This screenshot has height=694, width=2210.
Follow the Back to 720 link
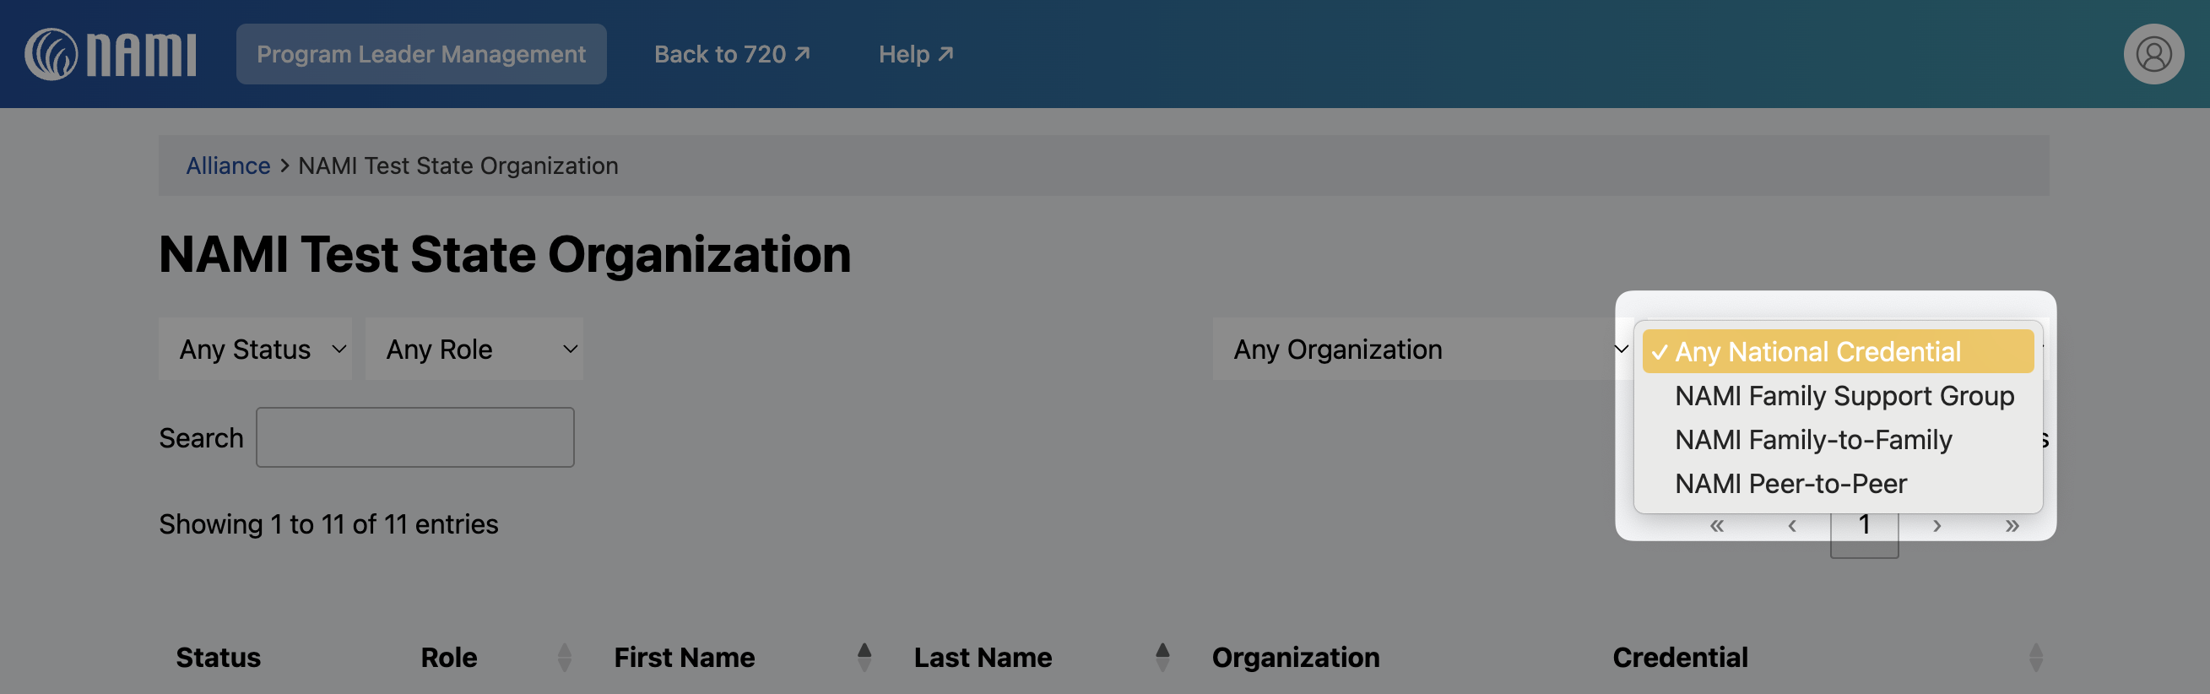[x=732, y=54]
